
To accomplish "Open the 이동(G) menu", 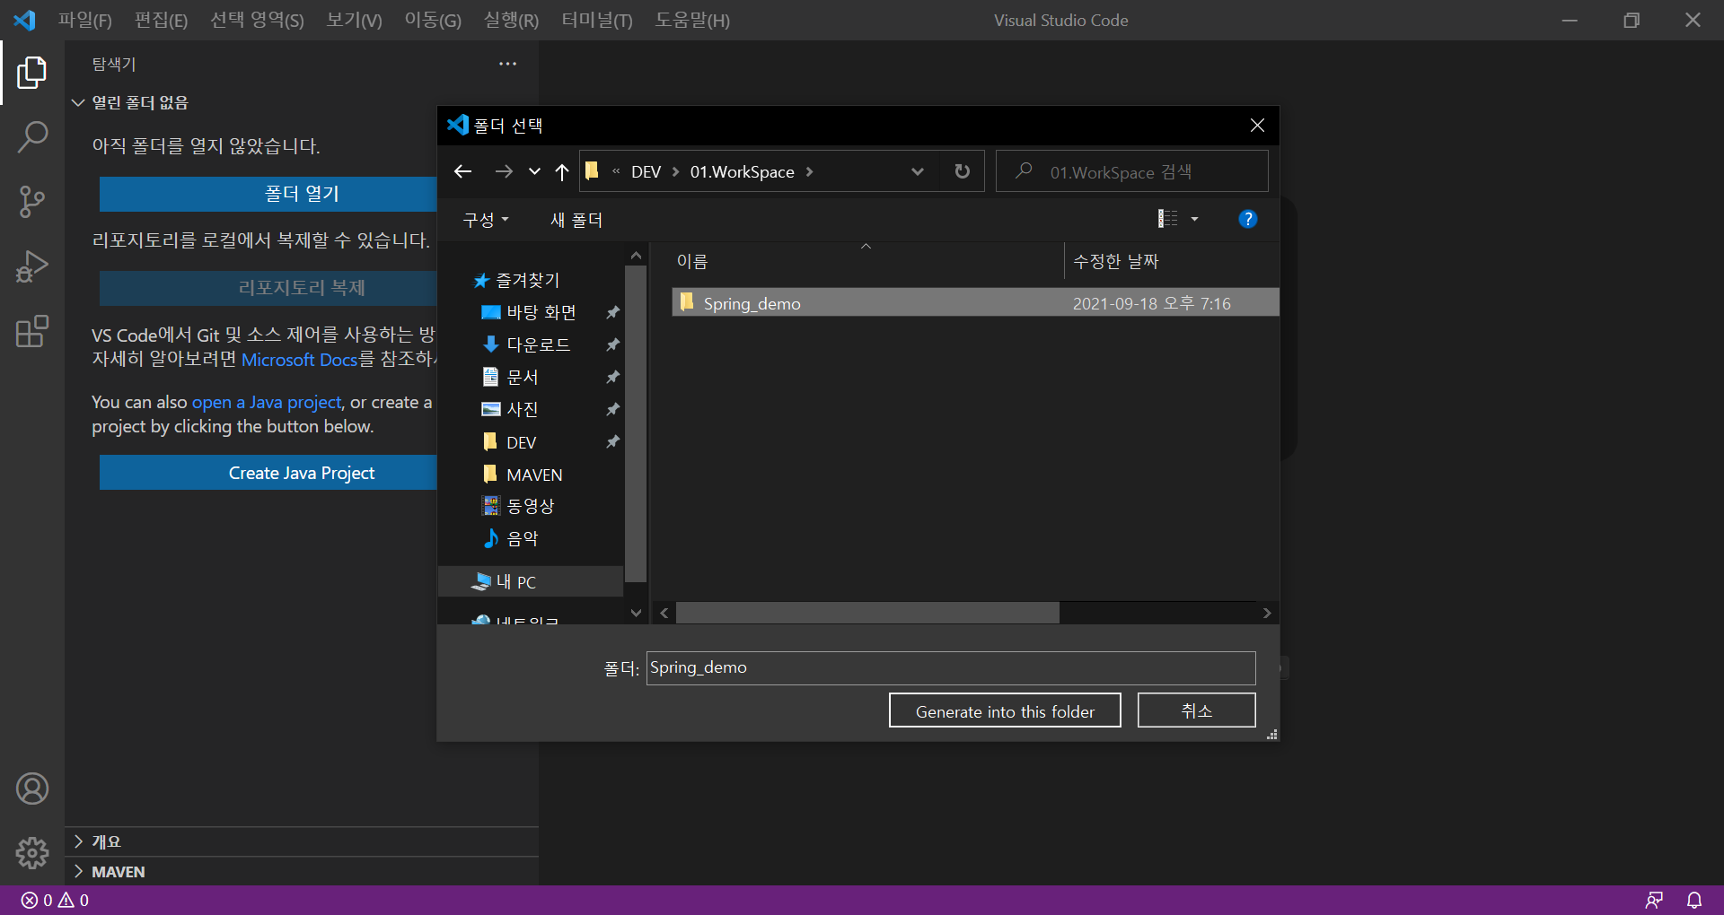I will click(433, 20).
